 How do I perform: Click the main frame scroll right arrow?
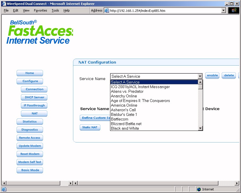[237, 183]
